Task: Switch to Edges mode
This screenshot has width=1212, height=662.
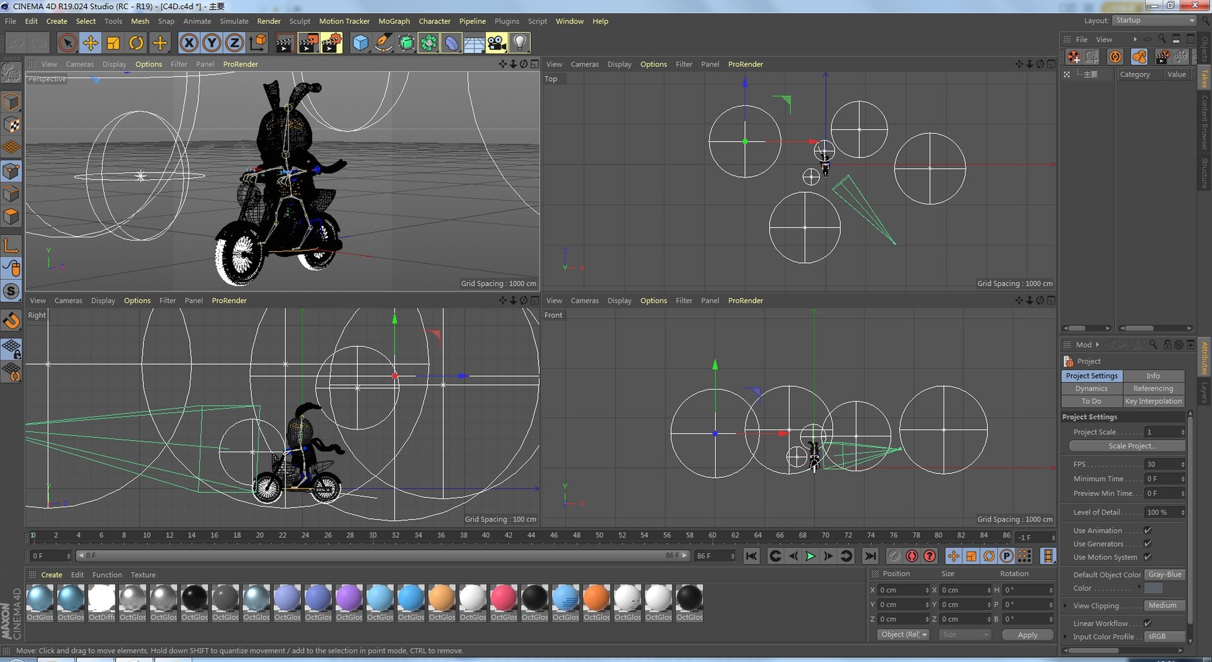Action: 11,193
